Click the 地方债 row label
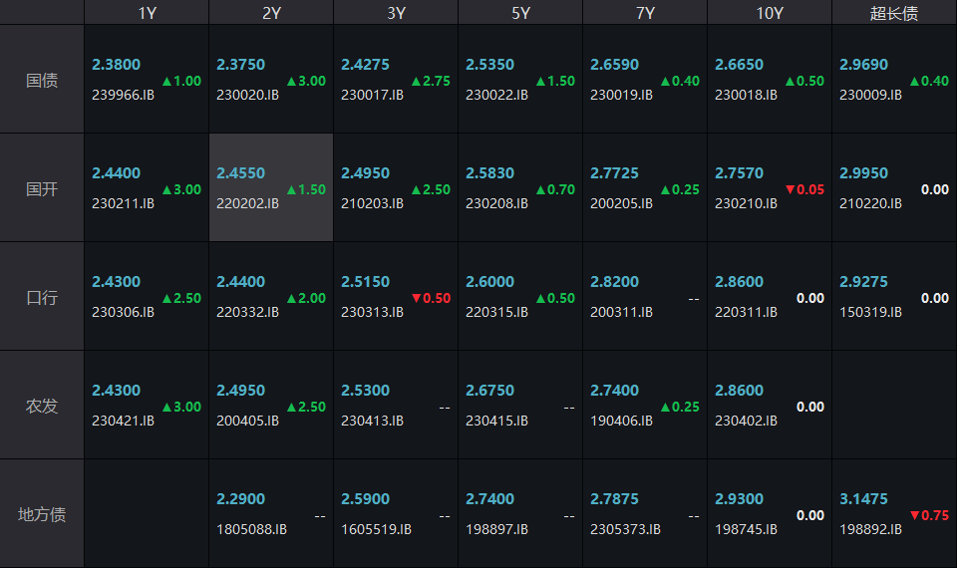Image resolution: width=957 pixels, height=568 pixels. coord(42,514)
